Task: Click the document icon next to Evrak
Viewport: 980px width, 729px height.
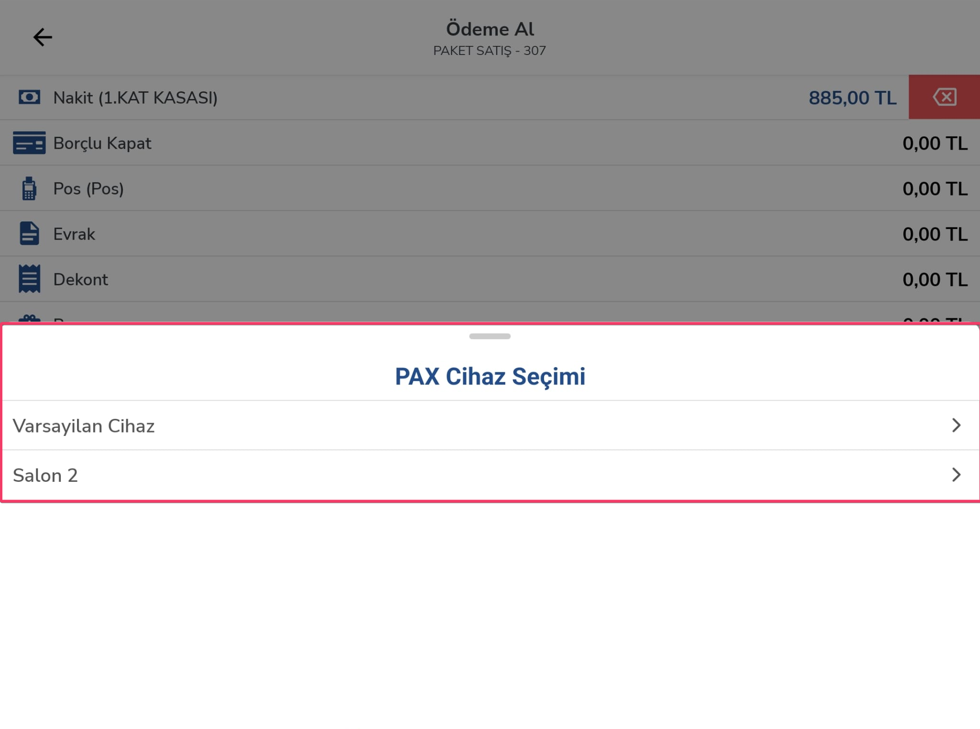Action: click(x=29, y=233)
